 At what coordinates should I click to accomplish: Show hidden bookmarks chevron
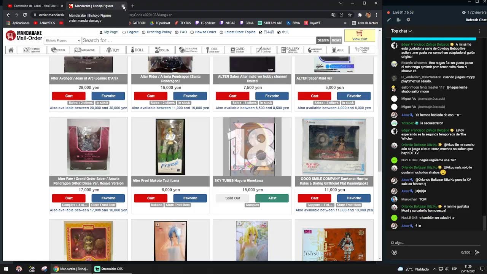point(345,23)
